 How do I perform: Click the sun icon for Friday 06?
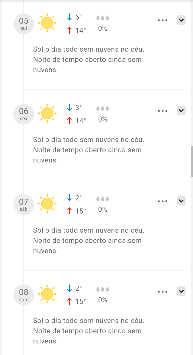pos(47,113)
